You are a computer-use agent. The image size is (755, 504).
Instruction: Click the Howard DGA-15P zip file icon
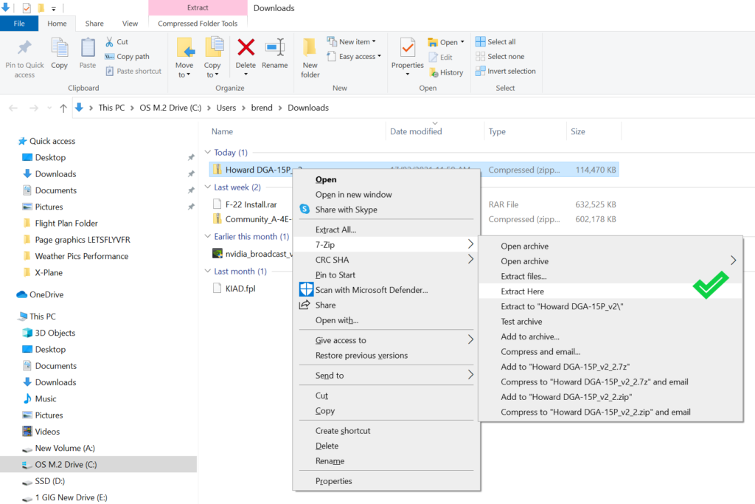218,169
